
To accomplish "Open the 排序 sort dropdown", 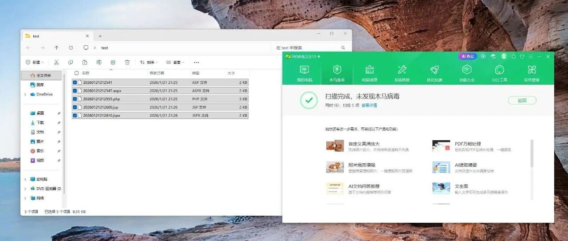I will (150, 63).
